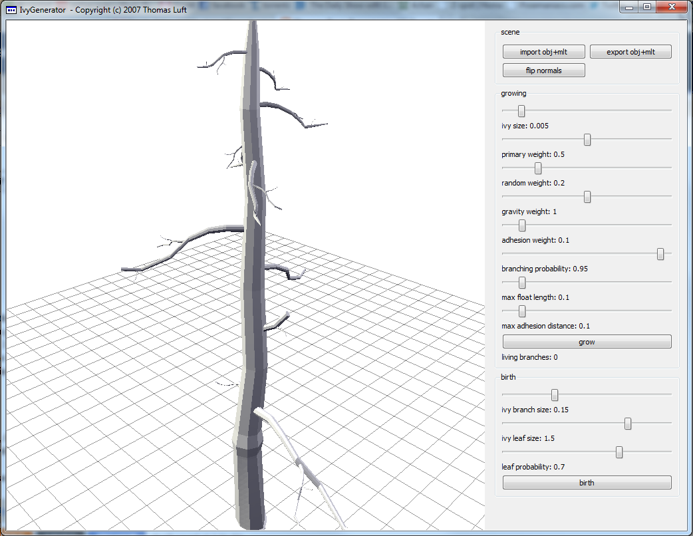This screenshot has width=693, height=536.
Task: Click the 'adhesion weight: 0.1' label
Action: point(535,240)
